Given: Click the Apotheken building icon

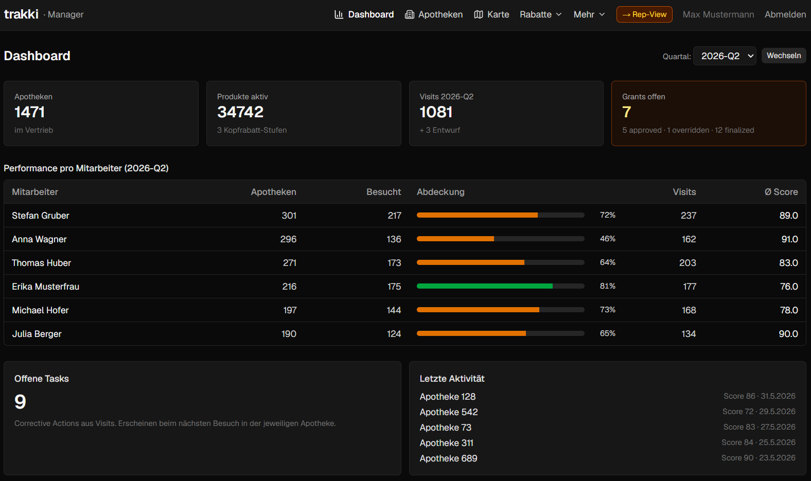Looking at the screenshot, I should coord(410,14).
